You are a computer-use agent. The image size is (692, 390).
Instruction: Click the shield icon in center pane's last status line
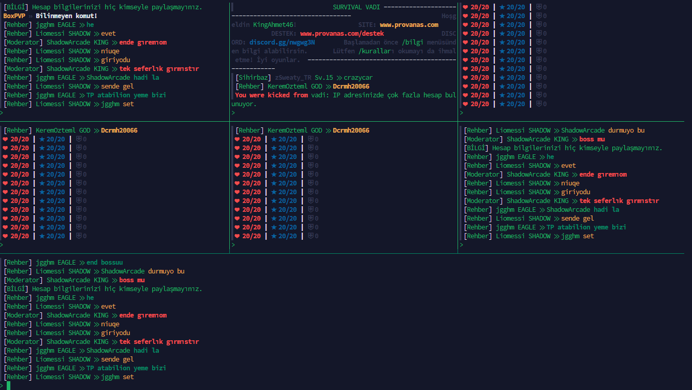311,236
